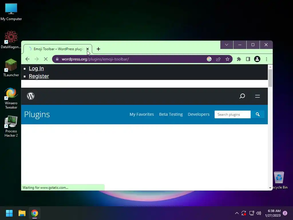
Task: Click the URL in address bar
Action: [x=95, y=59]
